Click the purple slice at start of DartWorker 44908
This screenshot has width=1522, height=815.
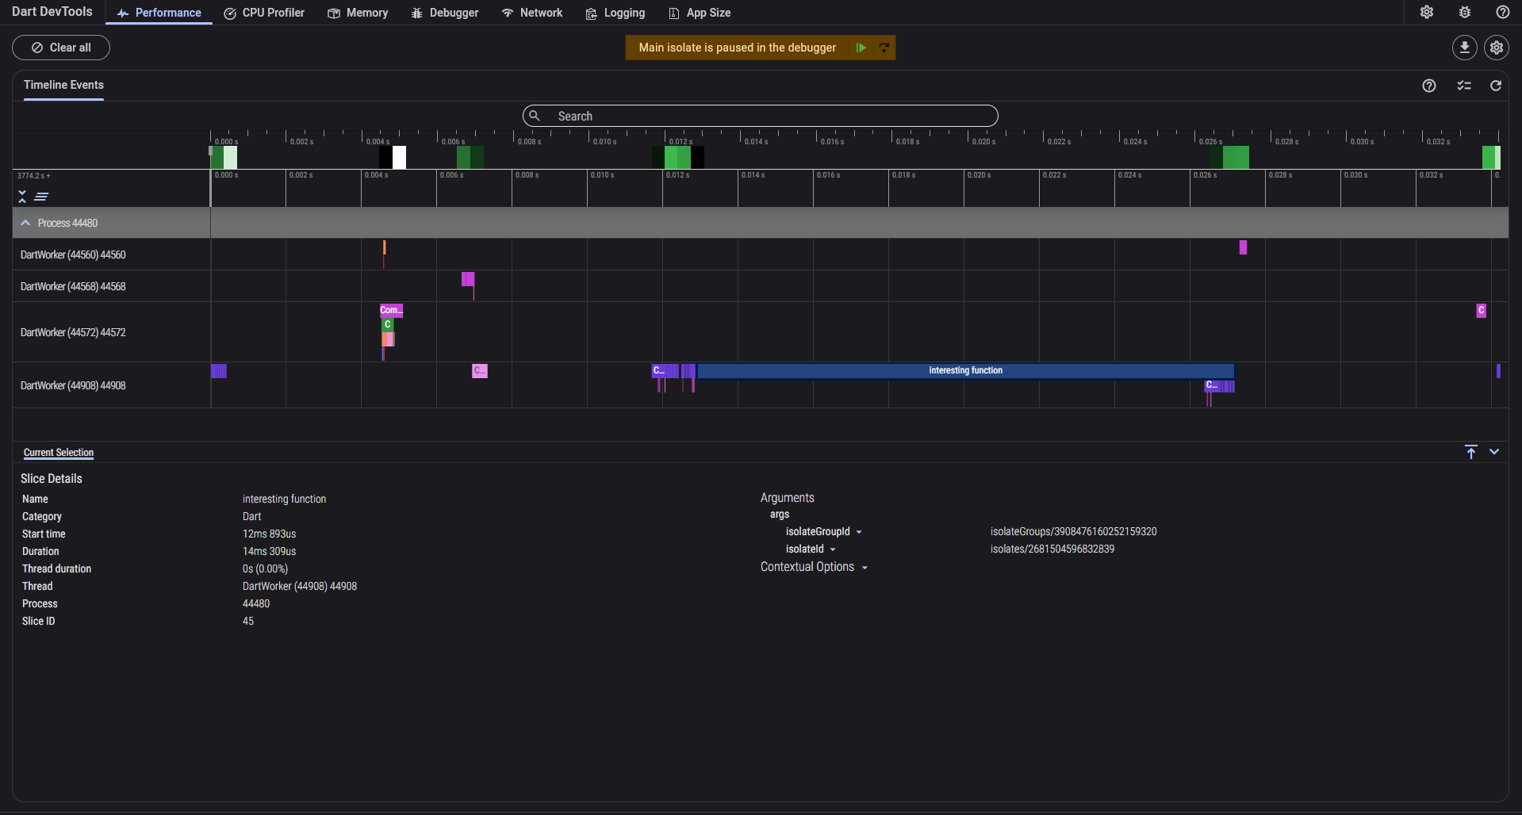[x=219, y=370]
